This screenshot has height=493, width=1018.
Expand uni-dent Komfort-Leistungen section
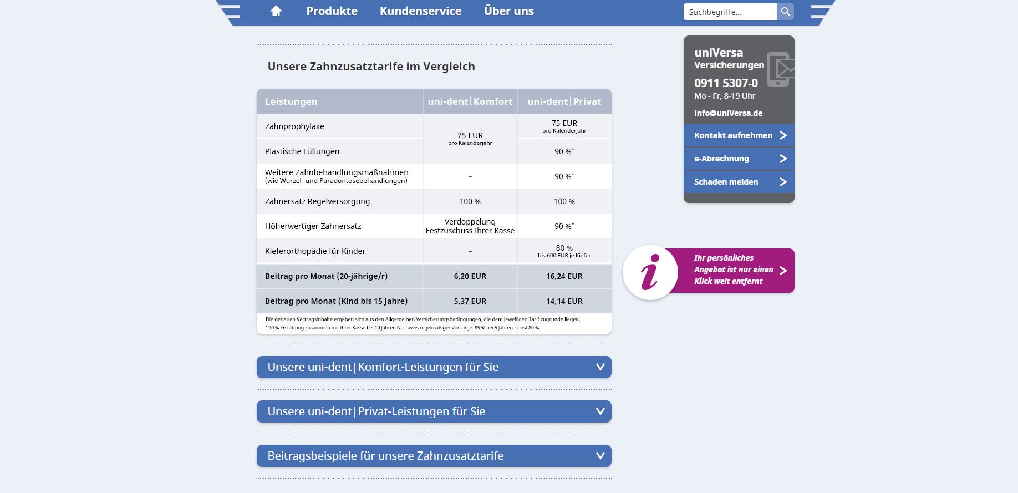point(434,367)
